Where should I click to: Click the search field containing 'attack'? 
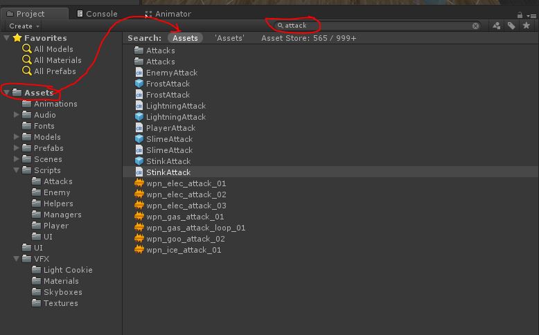click(378, 26)
